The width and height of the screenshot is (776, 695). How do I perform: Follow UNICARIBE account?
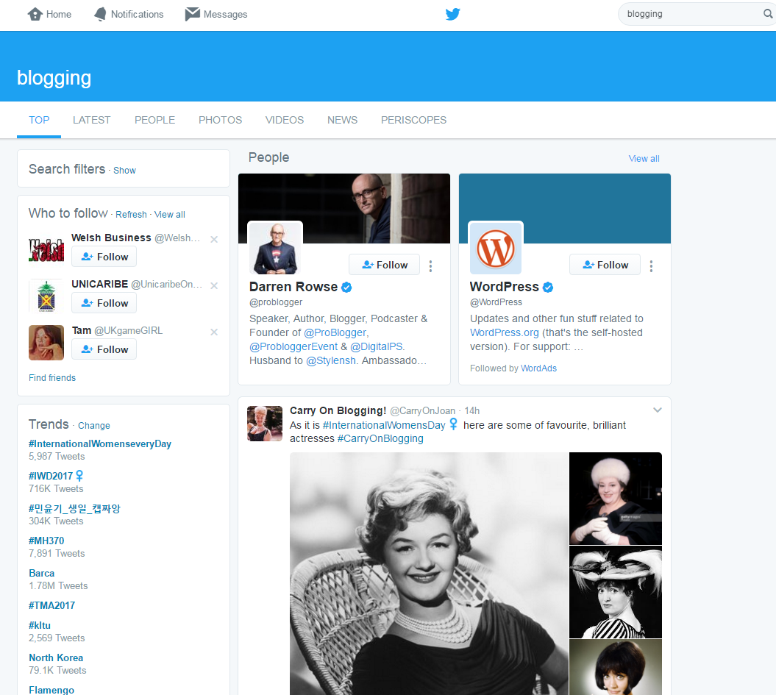[x=104, y=303]
